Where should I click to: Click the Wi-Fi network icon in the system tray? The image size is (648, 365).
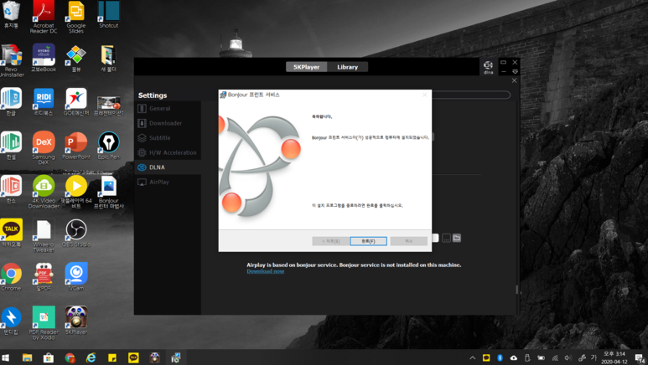pos(555,358)
